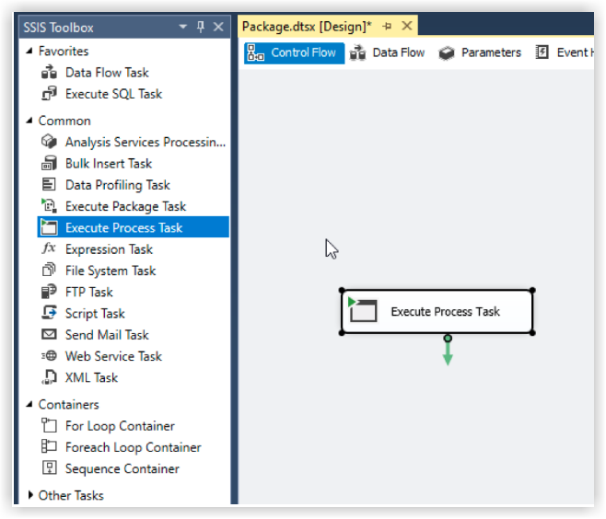
Task: Expand the Other Tasks group
Action: pos(30,495)
